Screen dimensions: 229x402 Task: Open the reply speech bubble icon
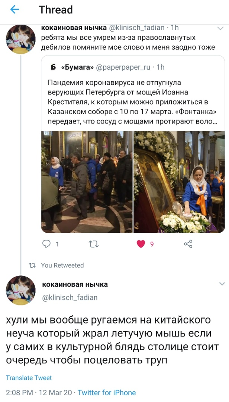click(46, 244)
